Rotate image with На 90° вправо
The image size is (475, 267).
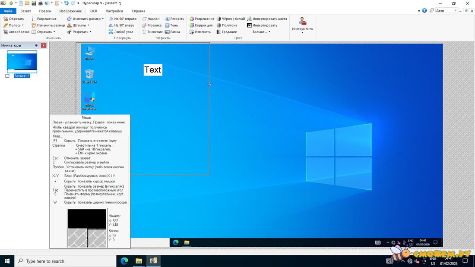click(123, 19)
